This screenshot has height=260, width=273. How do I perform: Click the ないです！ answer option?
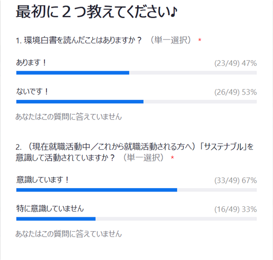tap(32, 92)
